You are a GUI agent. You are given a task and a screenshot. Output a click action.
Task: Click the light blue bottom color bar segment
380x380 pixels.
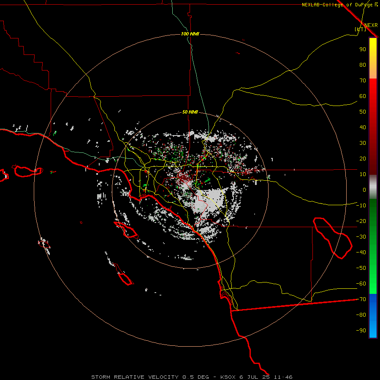click(x=373, y=330)
